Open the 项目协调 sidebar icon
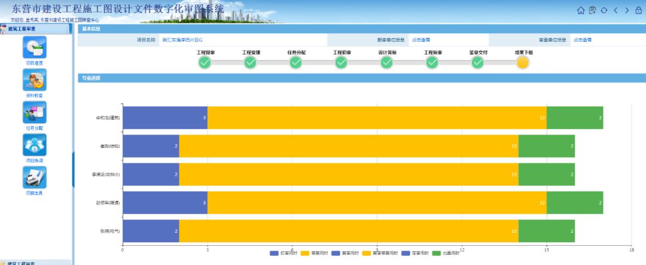This screenshot has height=265, width=646. click(34, 145)
